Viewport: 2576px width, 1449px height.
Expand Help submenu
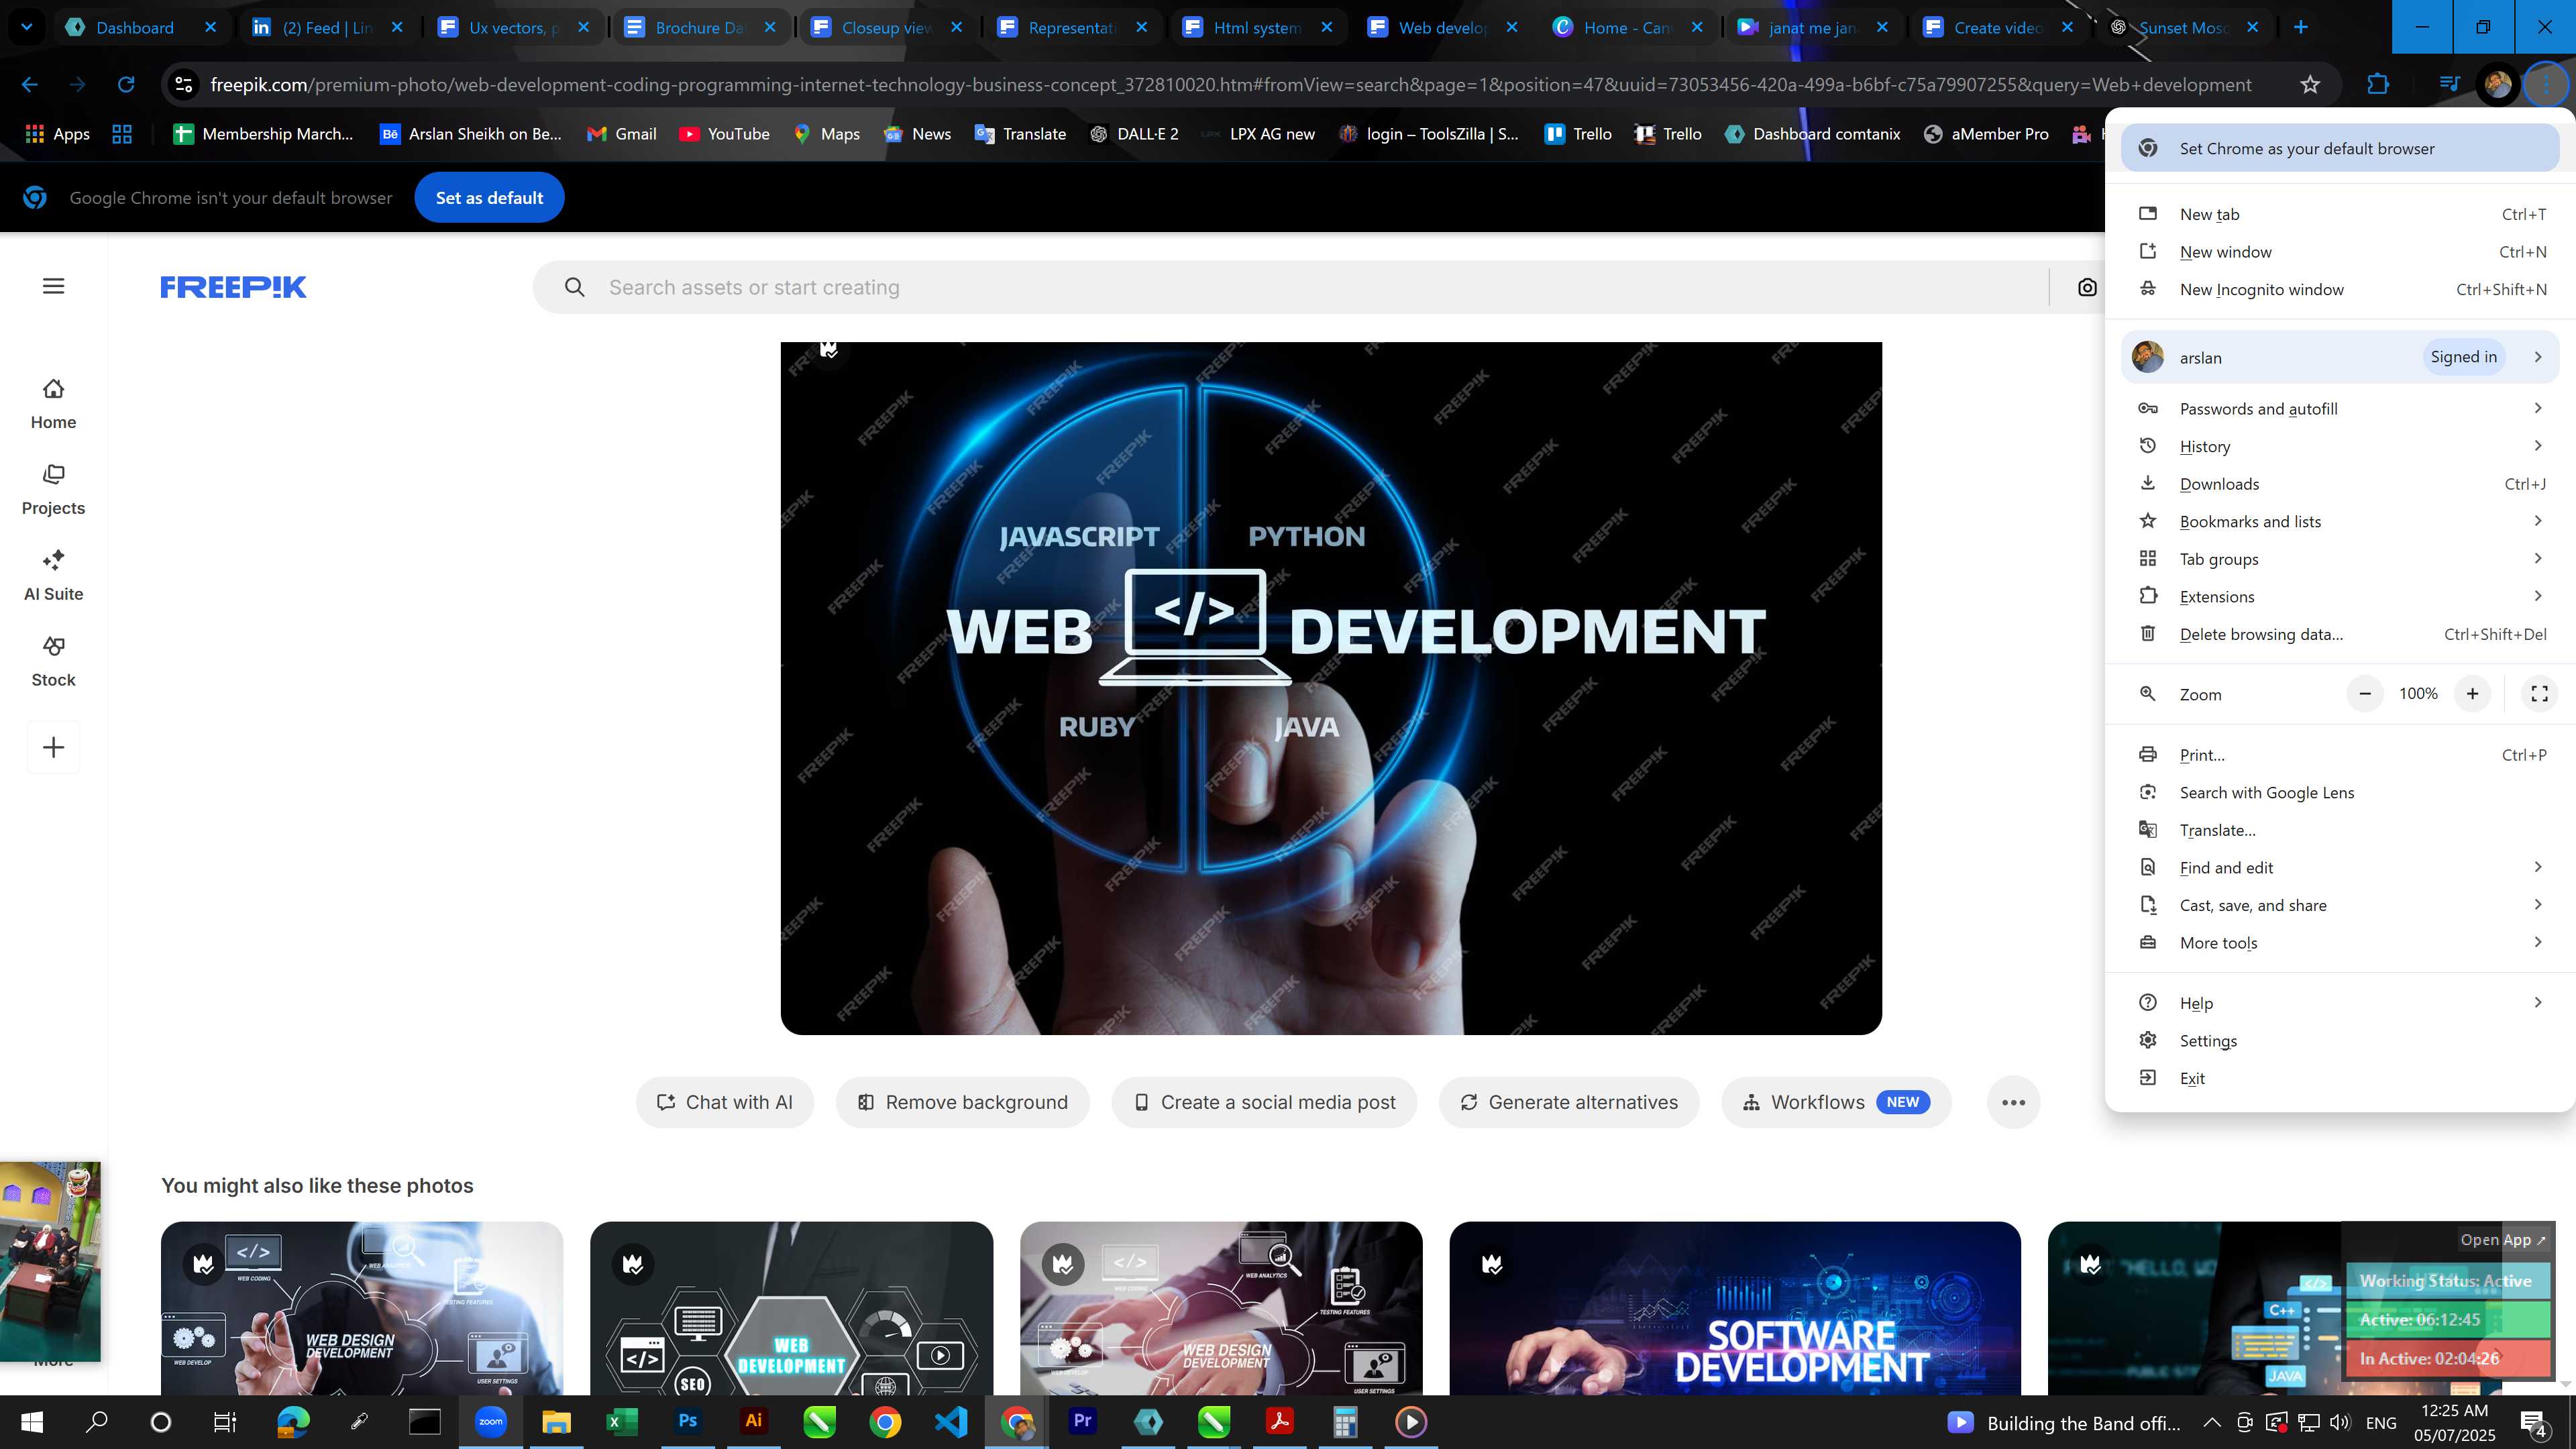click(2341, 1003)
